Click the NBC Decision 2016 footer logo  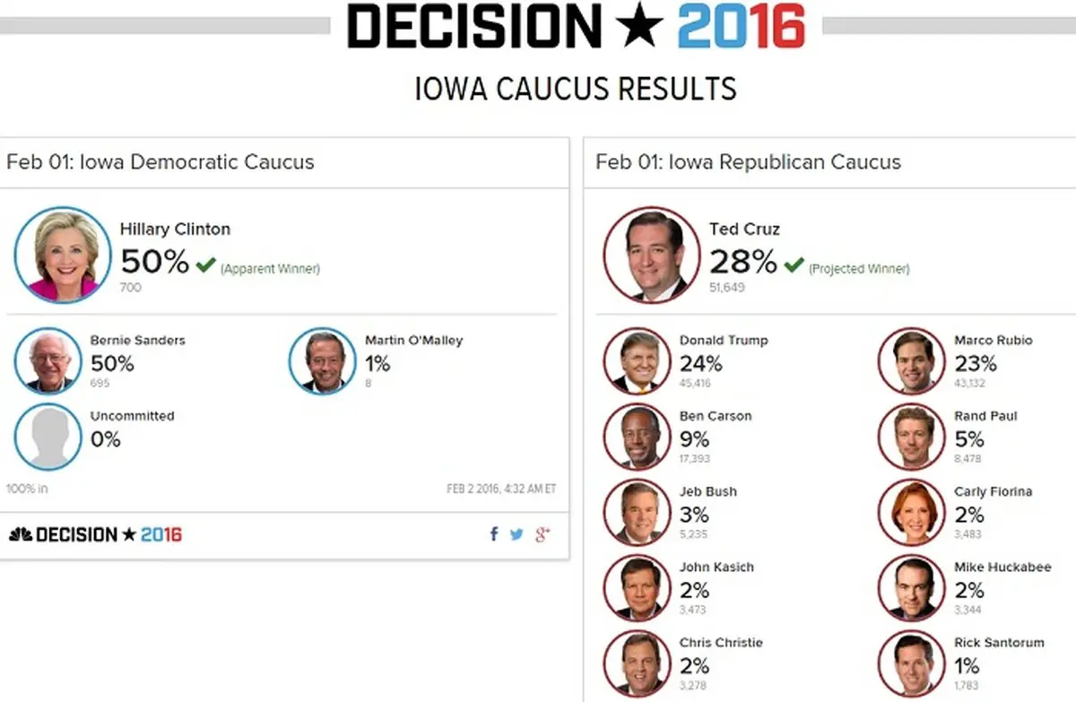[x=95, y=535]
